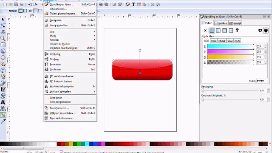Open palette menu arrow at right end

click(x=270, y=144)
